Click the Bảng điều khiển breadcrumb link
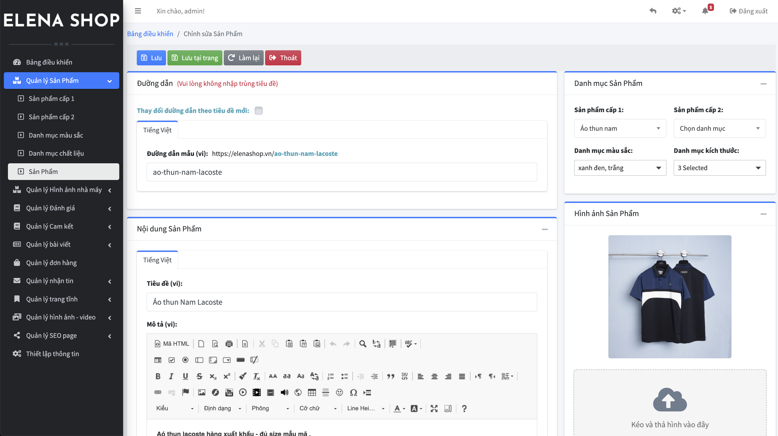The height and width of the screenshot is (436, 778). tap(150, 34)
